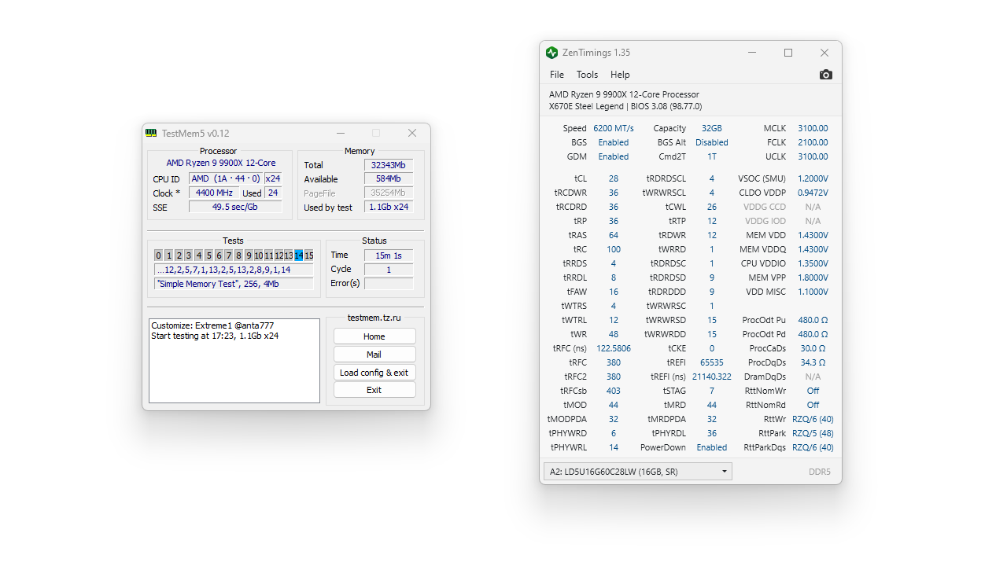Click the ProcDqDs value 34.3 Ω
The image size is (1007, 566).
[813, 362]
